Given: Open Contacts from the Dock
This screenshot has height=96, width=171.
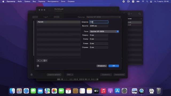Looking at the screenshot, I should (x=75, y=91).
